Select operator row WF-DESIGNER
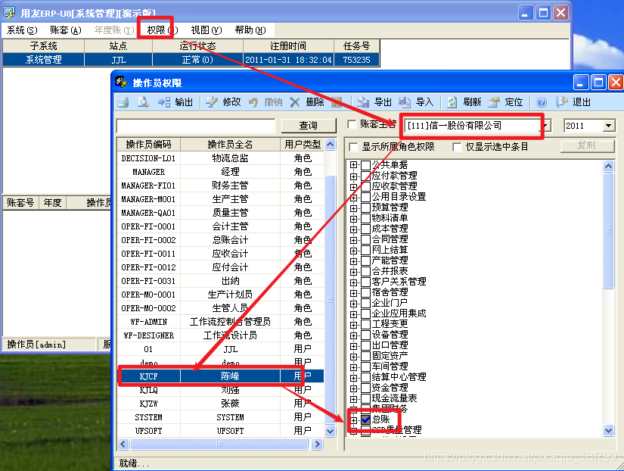624x471 pixels. 220,335
